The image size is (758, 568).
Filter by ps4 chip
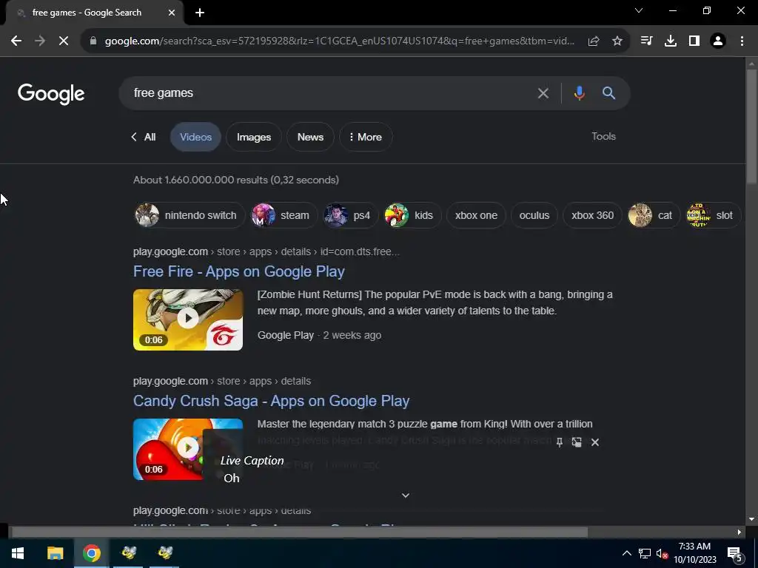pyautogui.click(x=350, y=215)
